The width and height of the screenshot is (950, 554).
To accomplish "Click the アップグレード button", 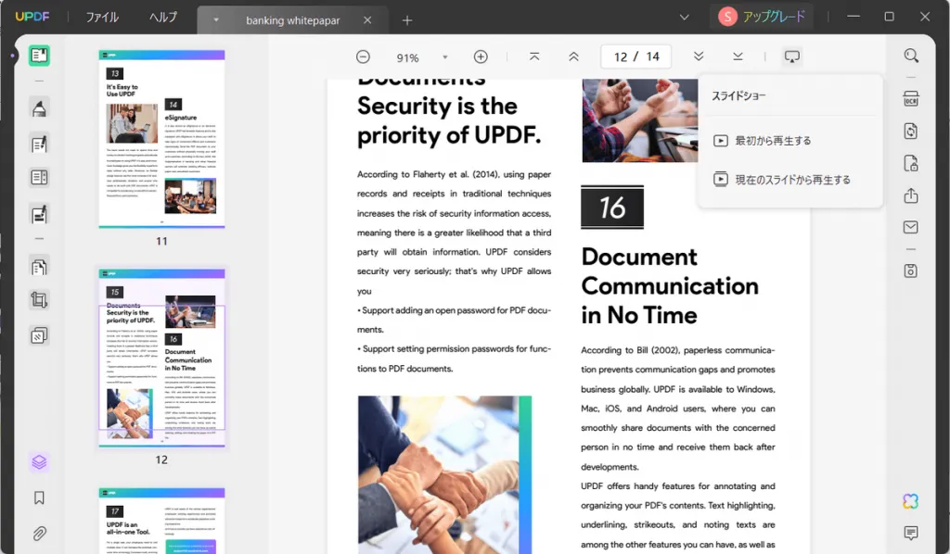I will [x=763, y=17].
